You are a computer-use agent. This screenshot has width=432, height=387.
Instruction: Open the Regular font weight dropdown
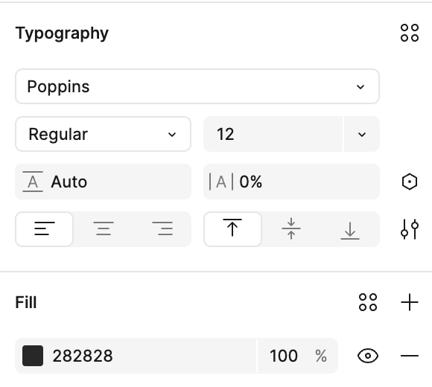click(103, 134)
